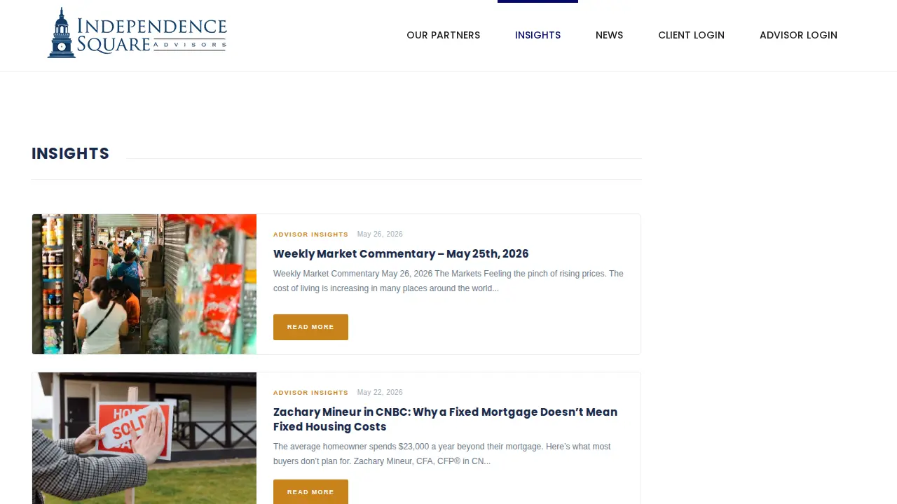Image resolution: width=897 pixels, height=504 pixels.
Task: Open the Zachary Mineur in CNBC article title
Action: click(x=446, y=419)
